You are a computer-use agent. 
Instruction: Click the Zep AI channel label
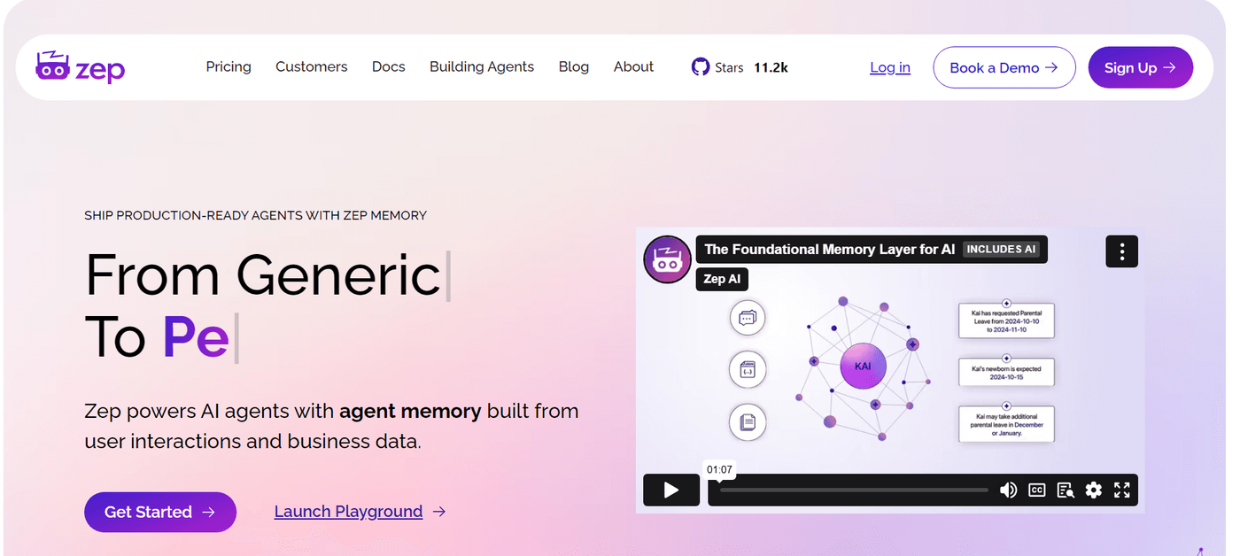pyautogui.click(x=722, y=279)
